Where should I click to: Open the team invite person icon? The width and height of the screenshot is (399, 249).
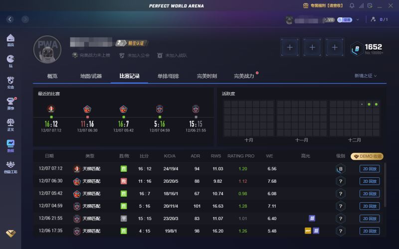point(373,19)
